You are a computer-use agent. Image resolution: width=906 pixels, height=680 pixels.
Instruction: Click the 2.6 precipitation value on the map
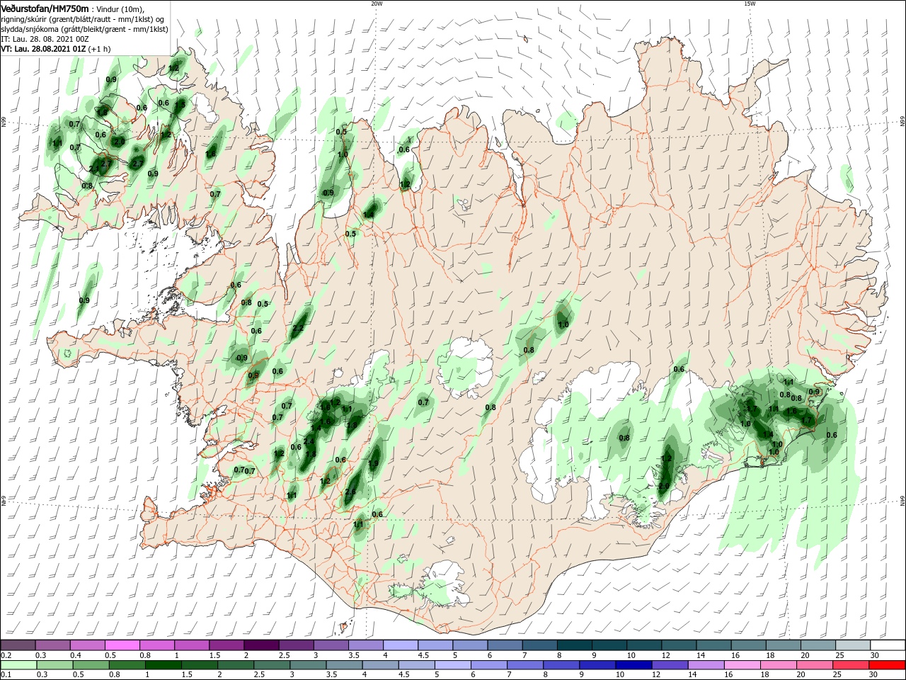click(x=350, y=492)
